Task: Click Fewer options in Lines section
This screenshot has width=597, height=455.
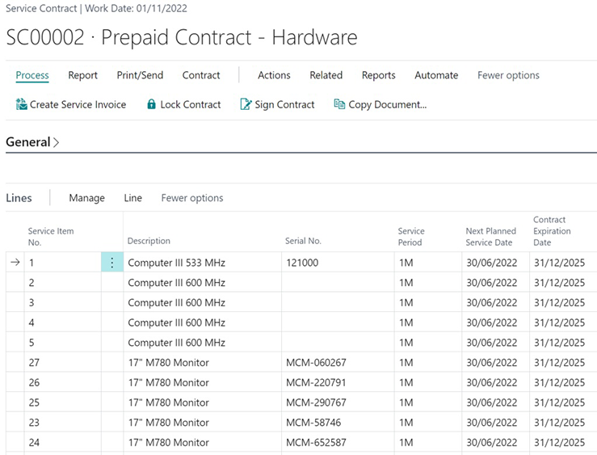Action: coord(192,198)
